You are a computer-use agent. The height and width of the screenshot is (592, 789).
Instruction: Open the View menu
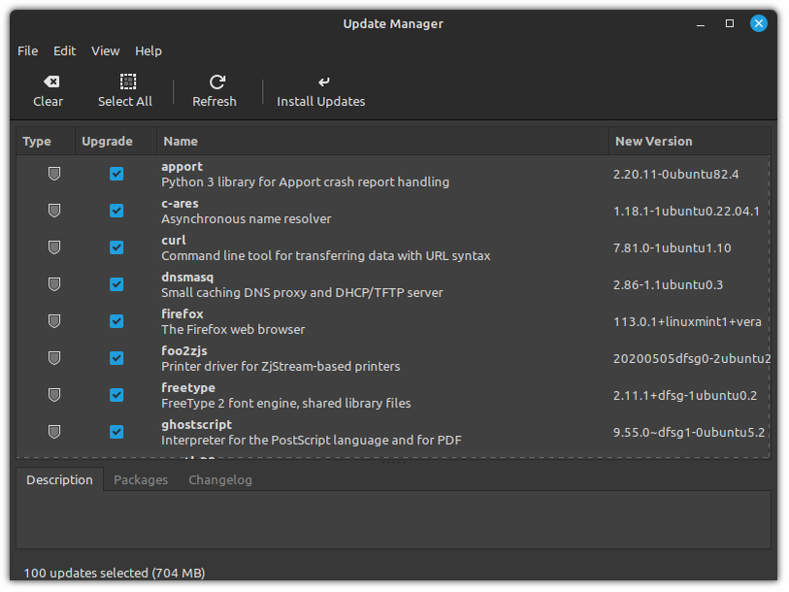pyautogui.click(x=105, y=50)
